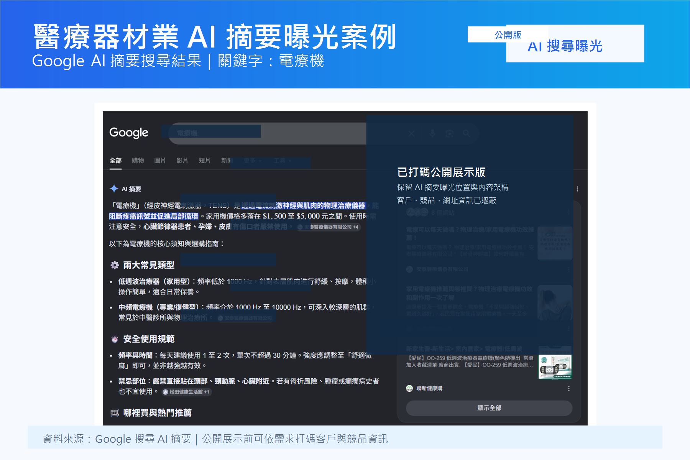Click the footer text 資料來源：Google 搜尋 AI 摘要

click(117, 439)
